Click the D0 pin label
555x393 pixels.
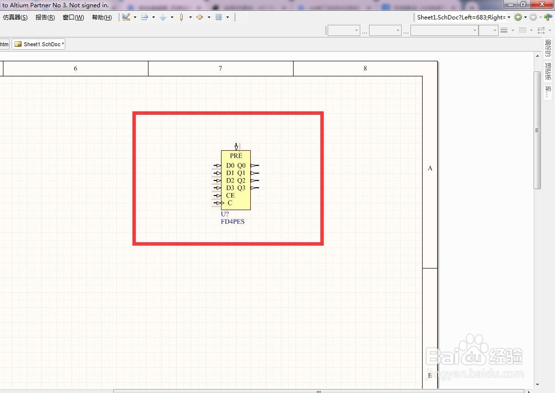[x=230, y=165]
